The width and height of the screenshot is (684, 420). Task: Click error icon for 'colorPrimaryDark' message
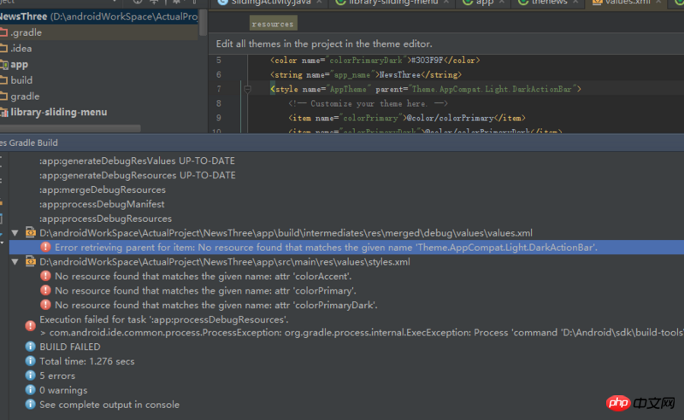click(x=44, y=305)
